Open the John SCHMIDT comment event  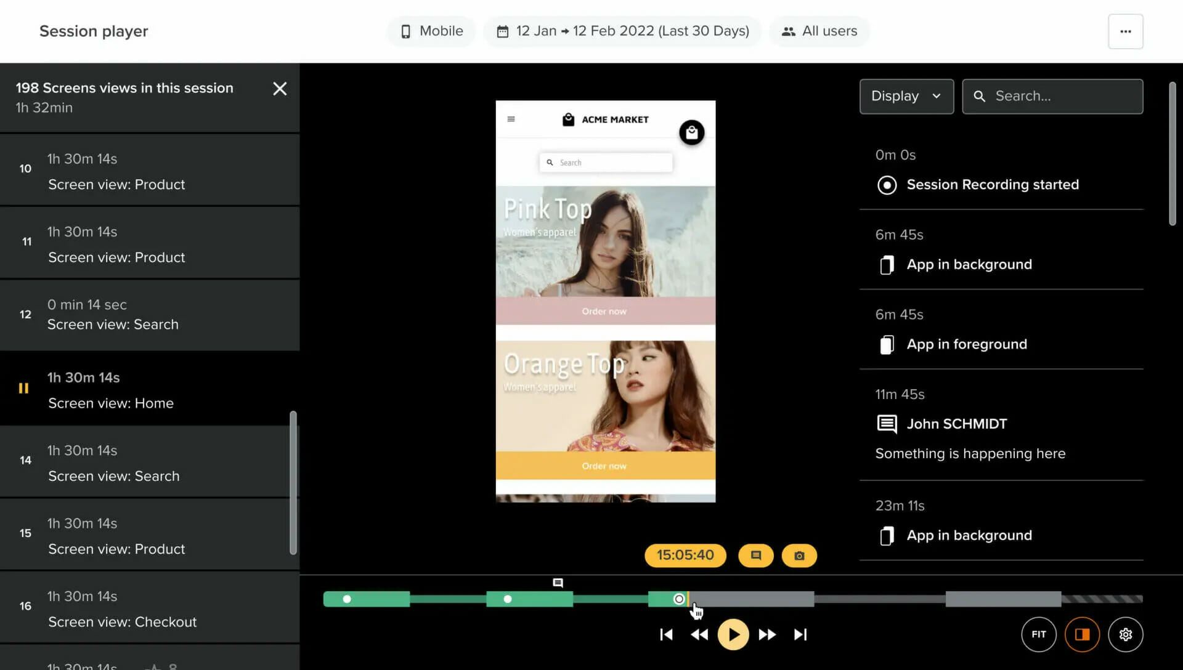(x=1001, y=426)
